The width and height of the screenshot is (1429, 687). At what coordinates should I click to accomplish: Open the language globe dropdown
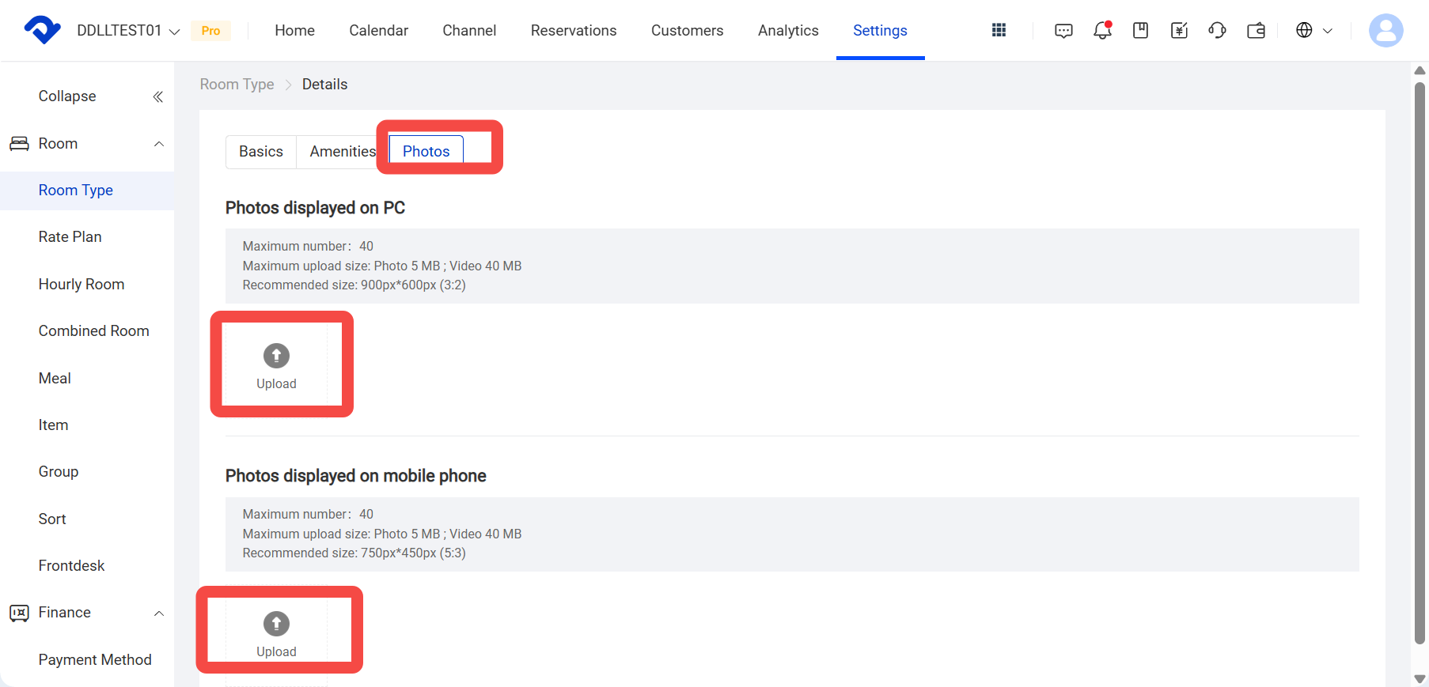click(x=1314, y=30)
